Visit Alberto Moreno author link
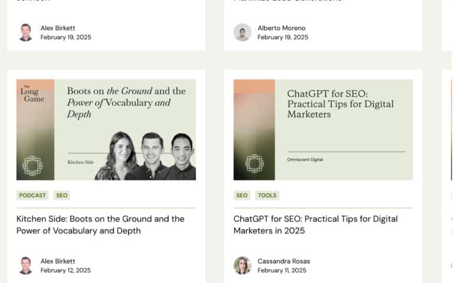Viewport: 453px width, 283px height. pos(281,28)
